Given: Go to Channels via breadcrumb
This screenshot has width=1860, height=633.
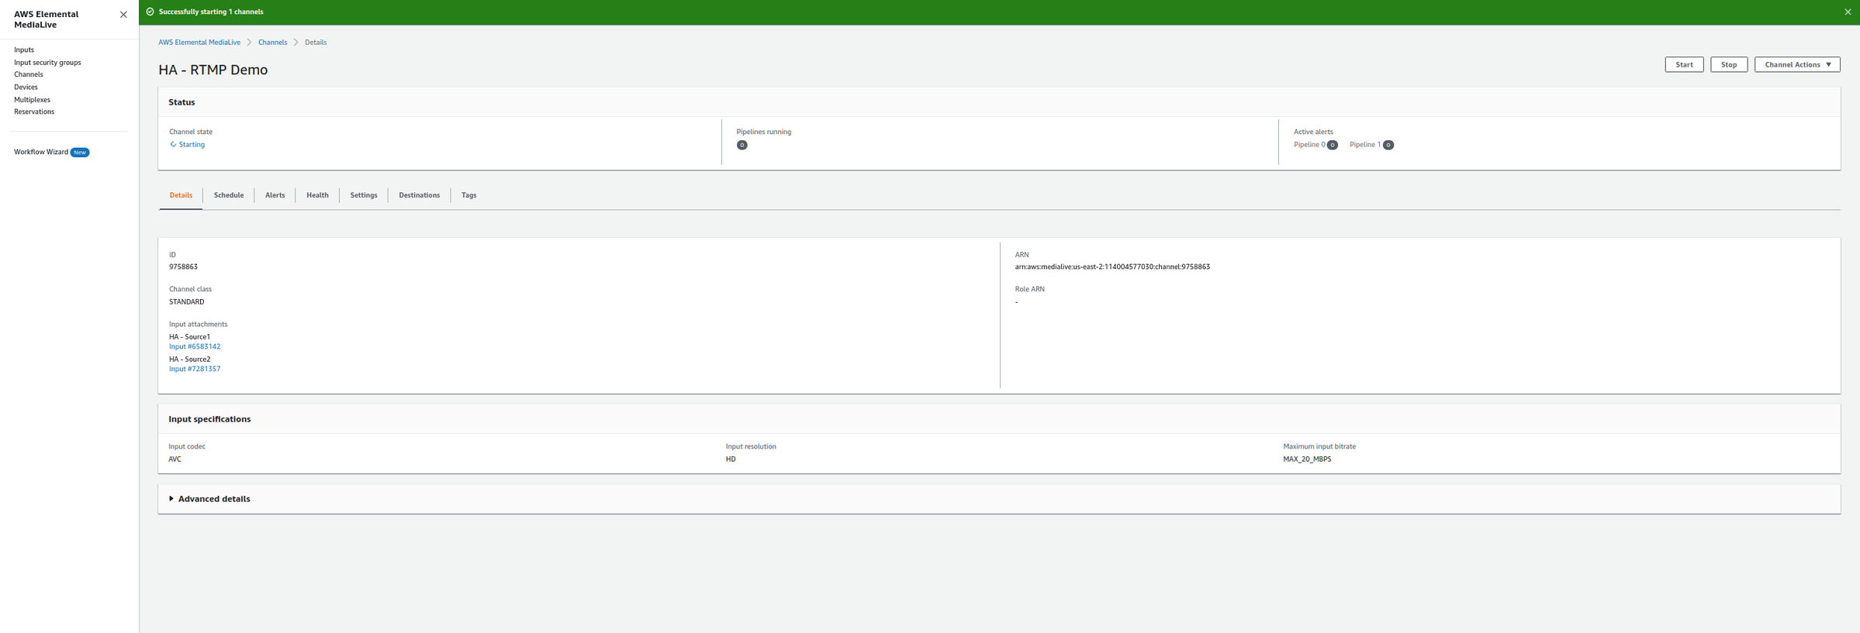Looking at the screenshot, I should pyautogui.click(x=272, y=43).
